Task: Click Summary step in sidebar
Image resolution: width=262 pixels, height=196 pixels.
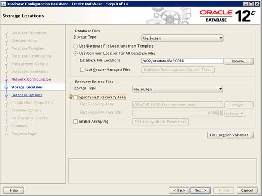Action: (20, 126)
